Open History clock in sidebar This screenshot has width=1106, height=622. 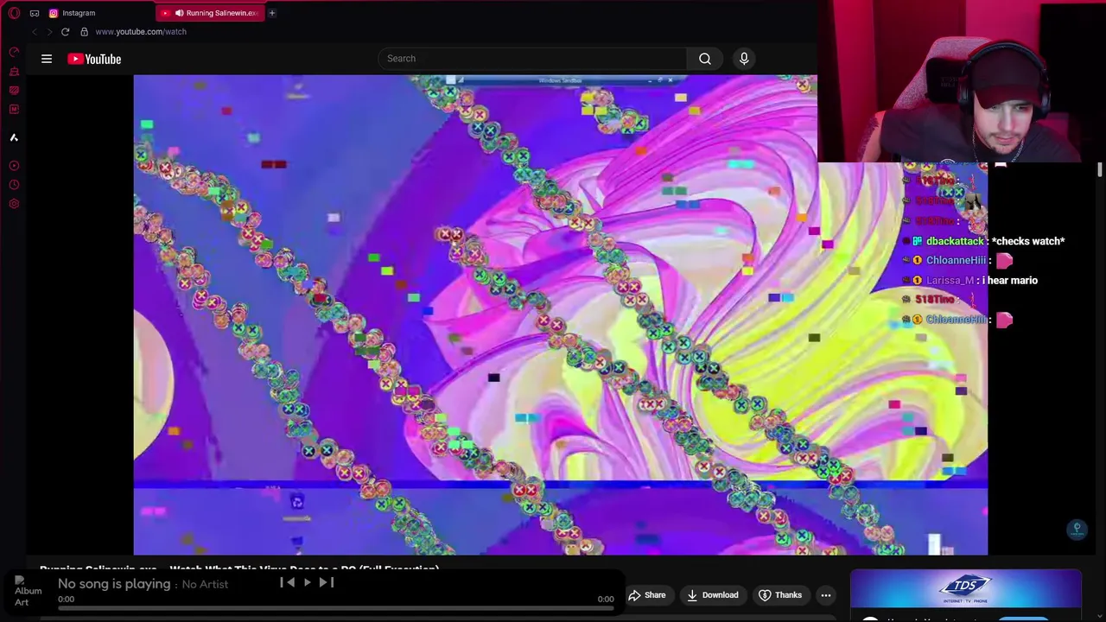tap(14, 185)
